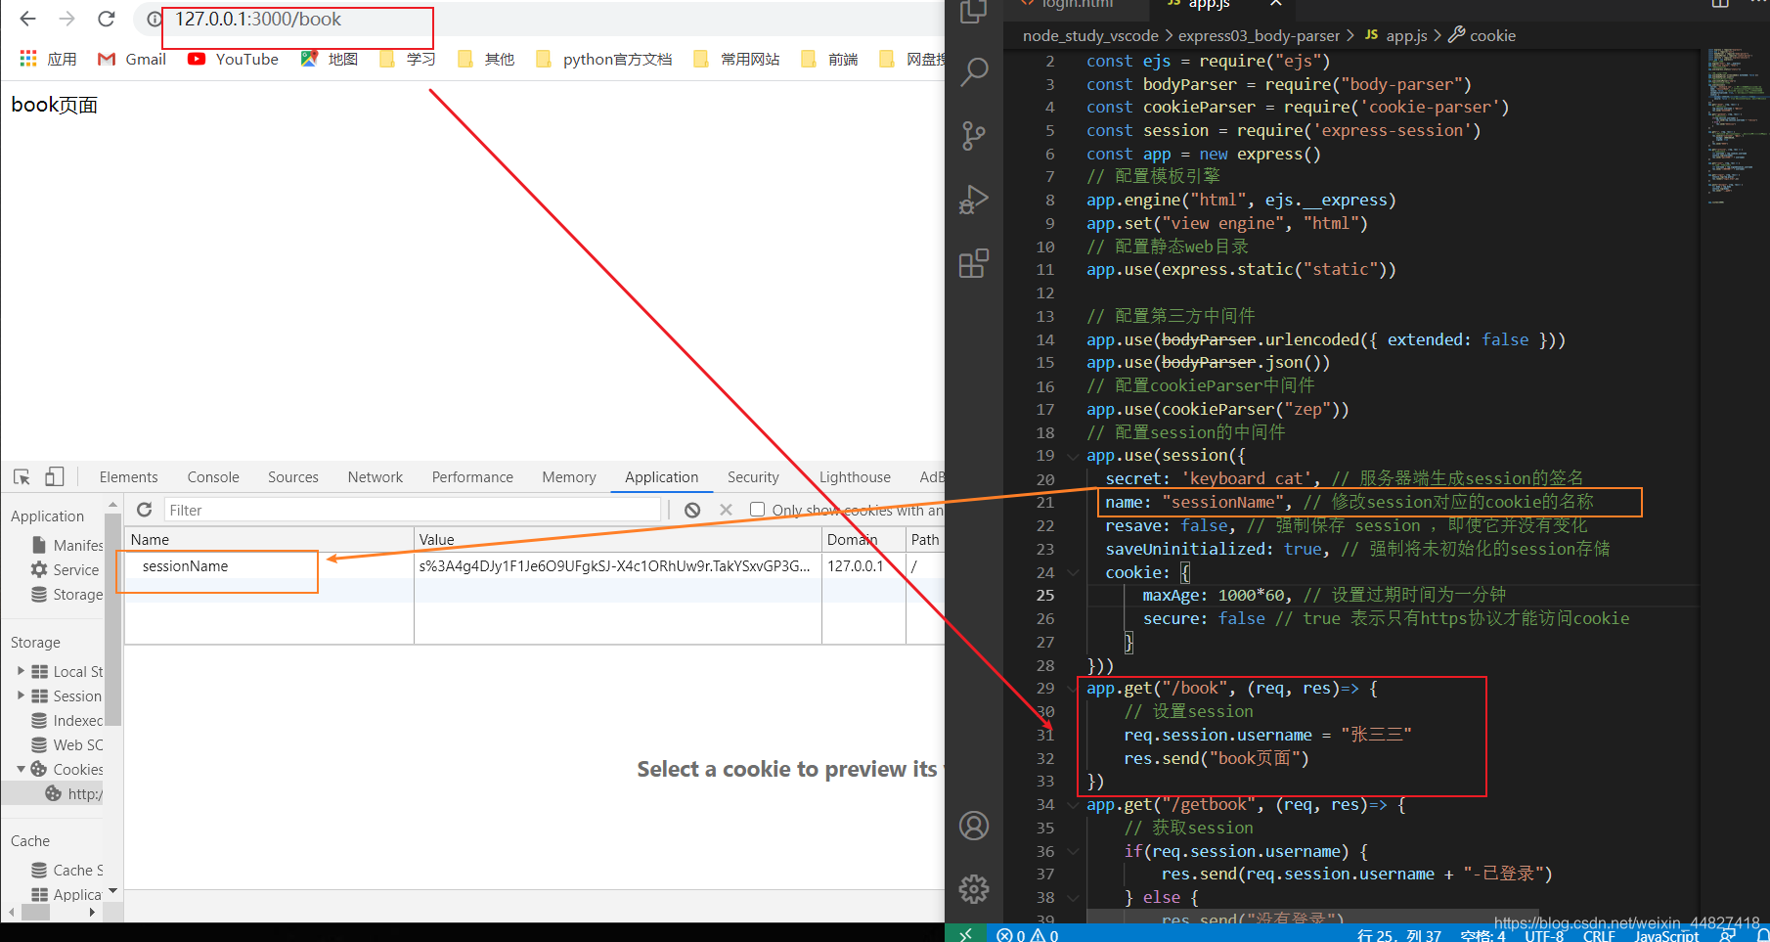Click the browser address bar URL
The width and height of the screenshot is (1770, 942).
pyautogui.click(x=258, y=19)
